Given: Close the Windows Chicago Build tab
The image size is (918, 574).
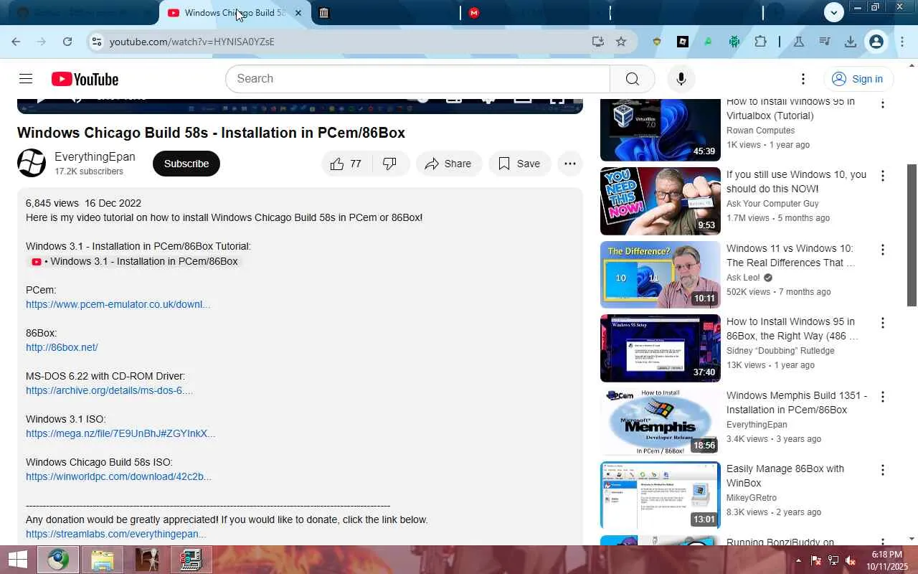Looking at the screenshot, I should click(298, 13).
